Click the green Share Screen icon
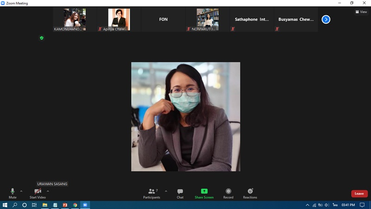Image resolution: width=371 pixels, height=209 pixels. pos(204,191)
